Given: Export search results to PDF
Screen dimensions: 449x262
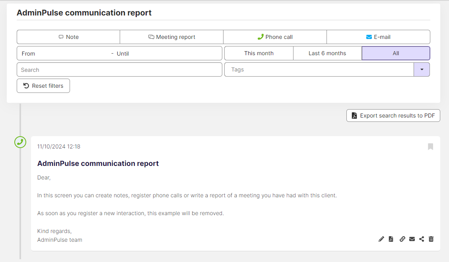Looking at the screenshot, I should point(393,116).
